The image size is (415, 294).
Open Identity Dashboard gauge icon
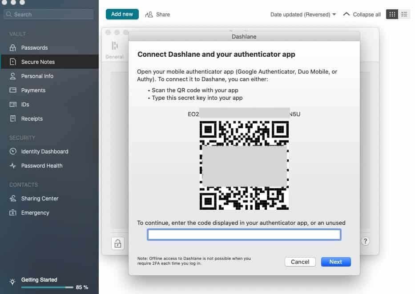(x=13, y=152)
